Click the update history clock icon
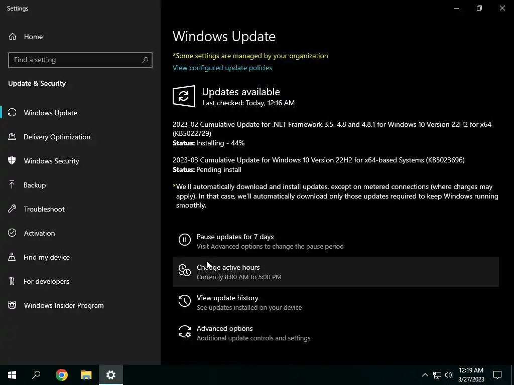Screen dimensions: 514x385 click(x=185, y=301)
